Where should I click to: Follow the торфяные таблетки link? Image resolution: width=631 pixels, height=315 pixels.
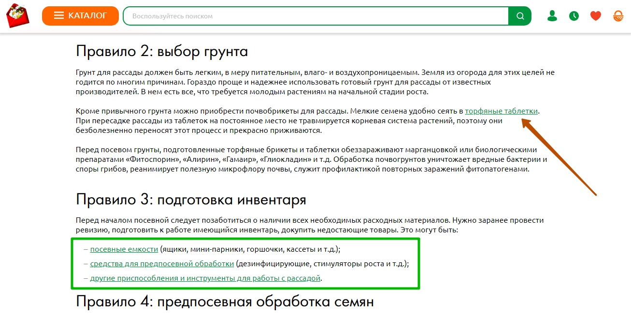point(502,111)
